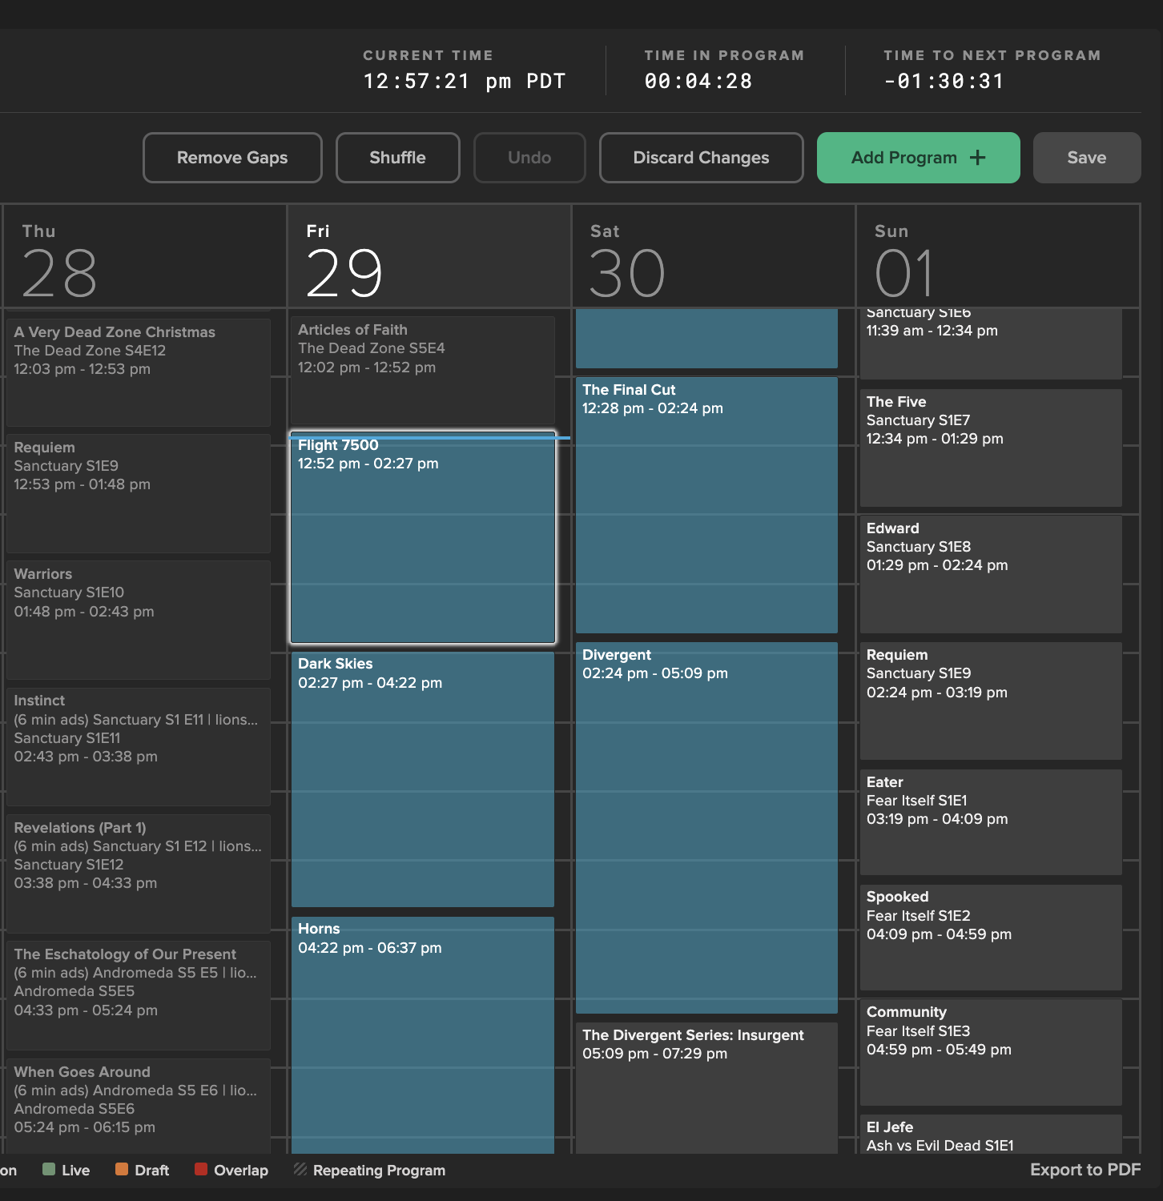This screenshot has width=1163, height=1201.
Task: Click Remove Gaps
Action: pyautogui.click(x=231, y=158)
